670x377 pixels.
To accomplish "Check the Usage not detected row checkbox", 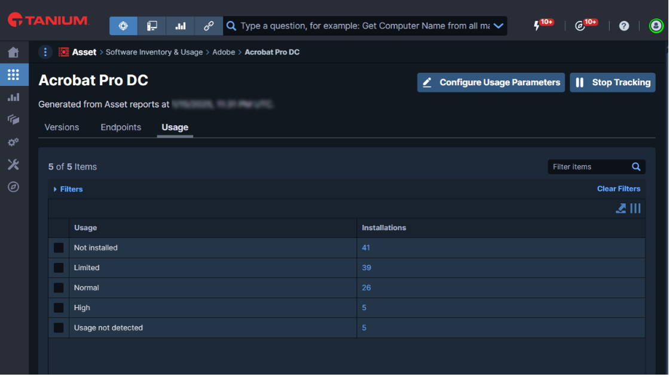I will 59,327.
